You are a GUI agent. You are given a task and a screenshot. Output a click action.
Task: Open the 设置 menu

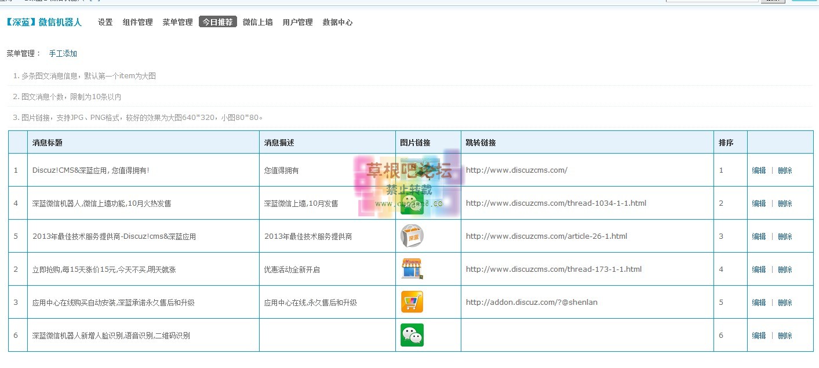tap(105, 22)
